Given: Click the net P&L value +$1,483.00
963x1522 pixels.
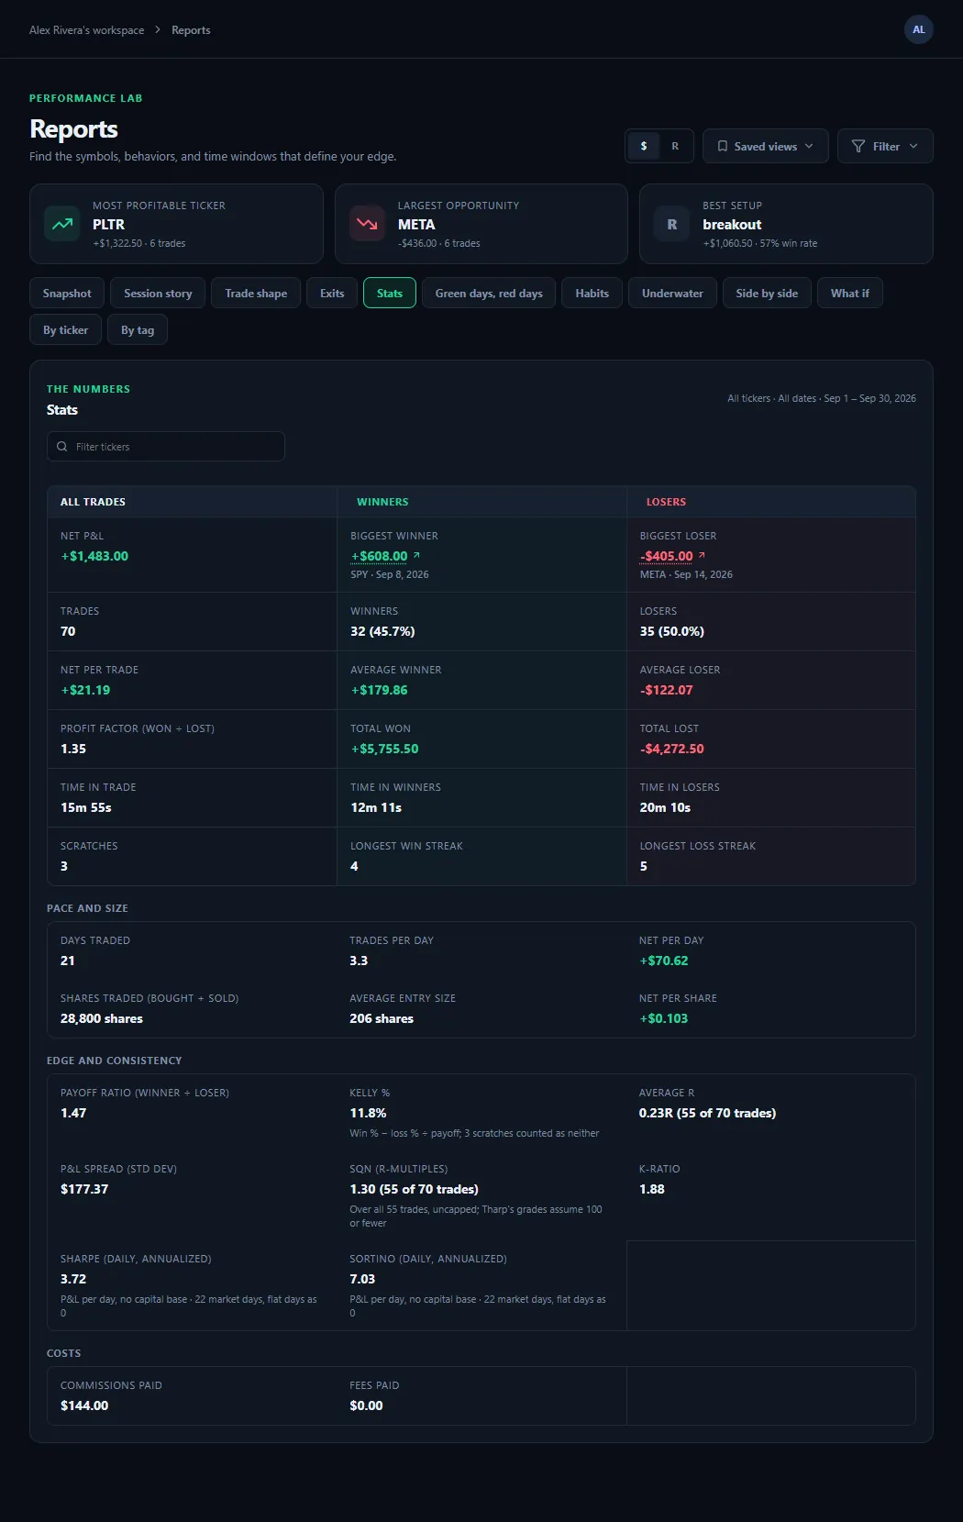Looking at the screenshot, I should point(94,556).
